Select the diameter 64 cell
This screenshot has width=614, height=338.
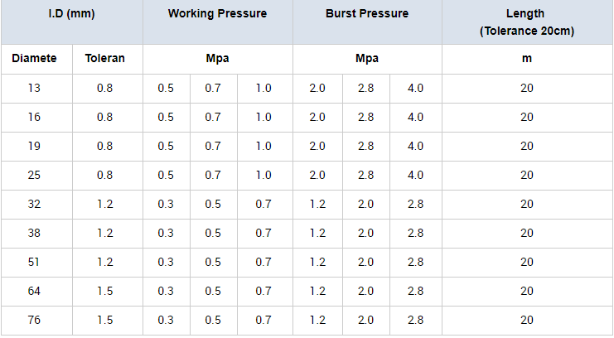34,292
